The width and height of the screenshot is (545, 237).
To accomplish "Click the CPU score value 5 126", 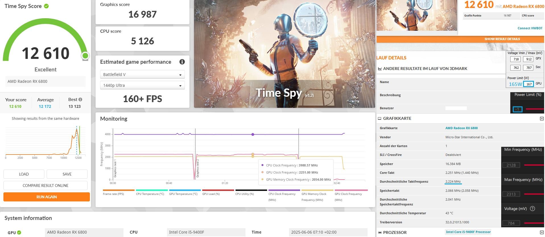I will (x=143, y=41).
